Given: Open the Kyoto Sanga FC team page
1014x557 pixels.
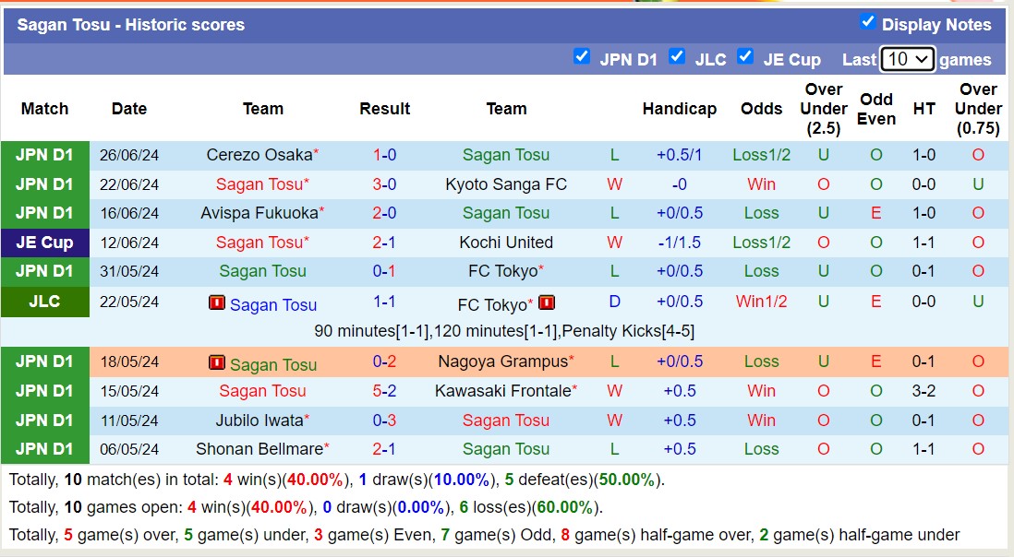Looking at the screenshot, I should point(506,184).
